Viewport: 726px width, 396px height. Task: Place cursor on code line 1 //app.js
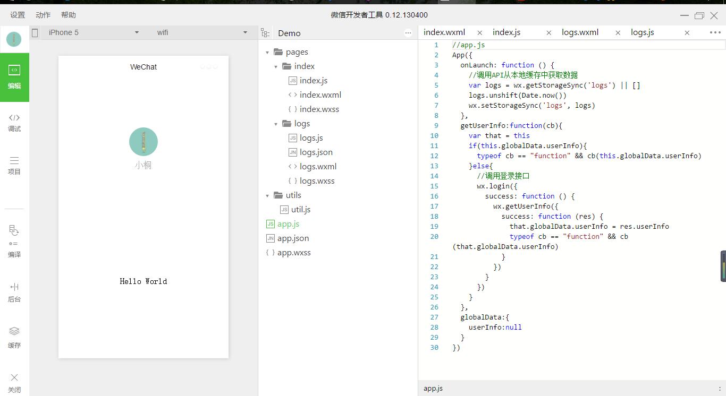(x=469, y=45)
